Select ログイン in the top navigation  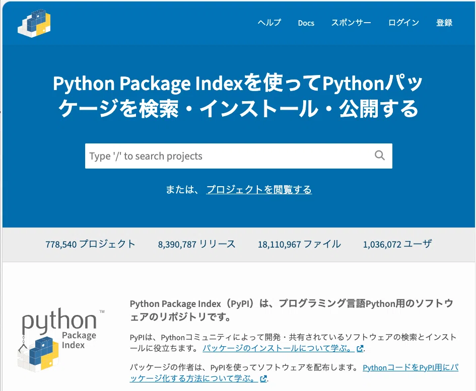tap(404, 23)
